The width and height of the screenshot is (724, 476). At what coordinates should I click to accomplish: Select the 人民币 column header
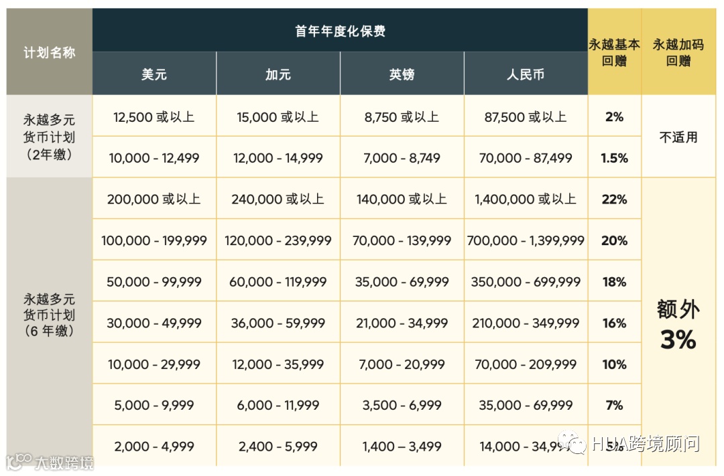526,74
